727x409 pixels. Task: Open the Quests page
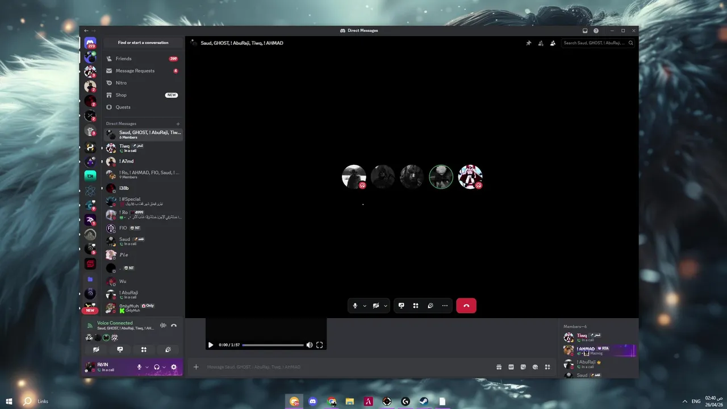coord(143,107)
